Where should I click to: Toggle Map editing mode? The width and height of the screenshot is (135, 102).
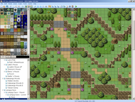[x=26, y=6]
